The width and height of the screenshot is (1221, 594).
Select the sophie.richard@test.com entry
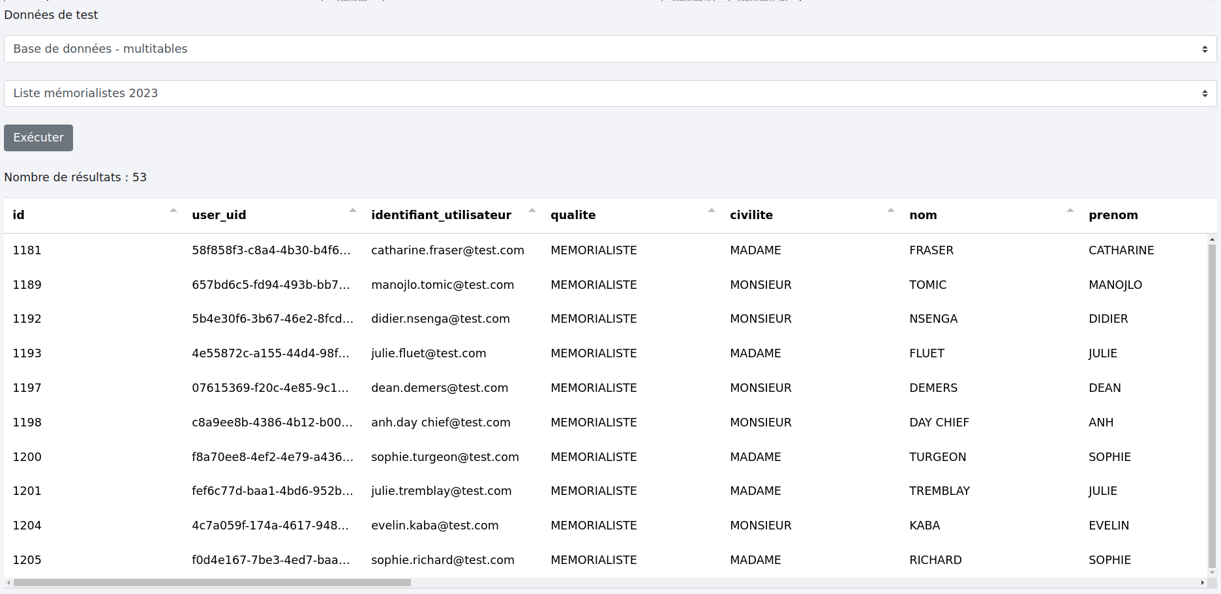point(442,560)
